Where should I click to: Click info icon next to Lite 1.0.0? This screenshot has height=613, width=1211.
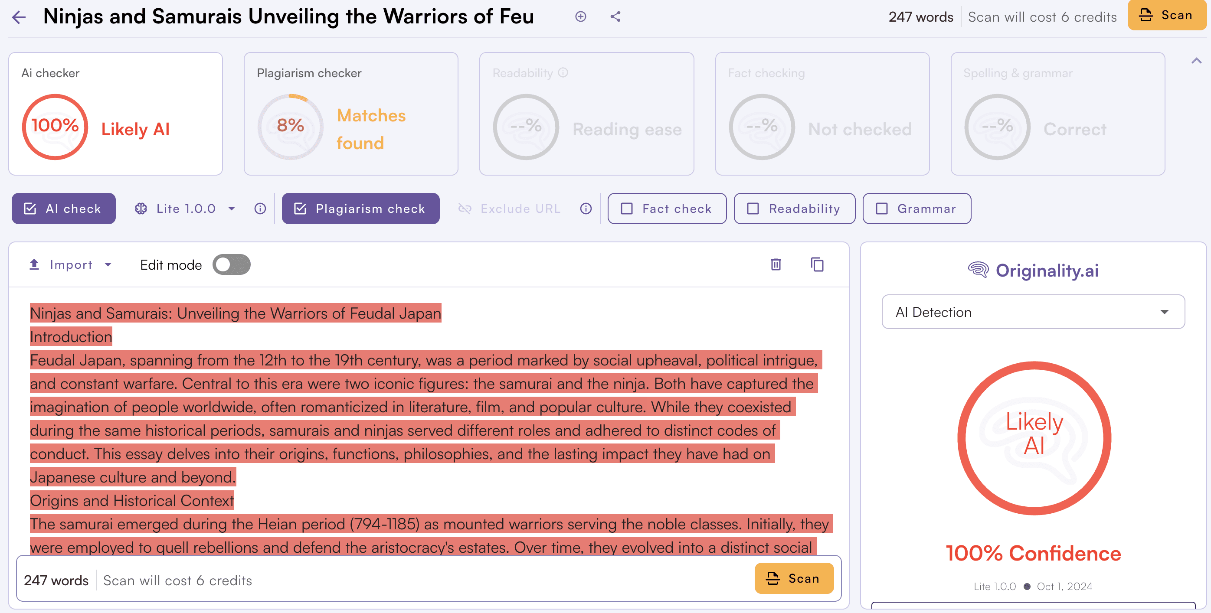pos(260,209)
